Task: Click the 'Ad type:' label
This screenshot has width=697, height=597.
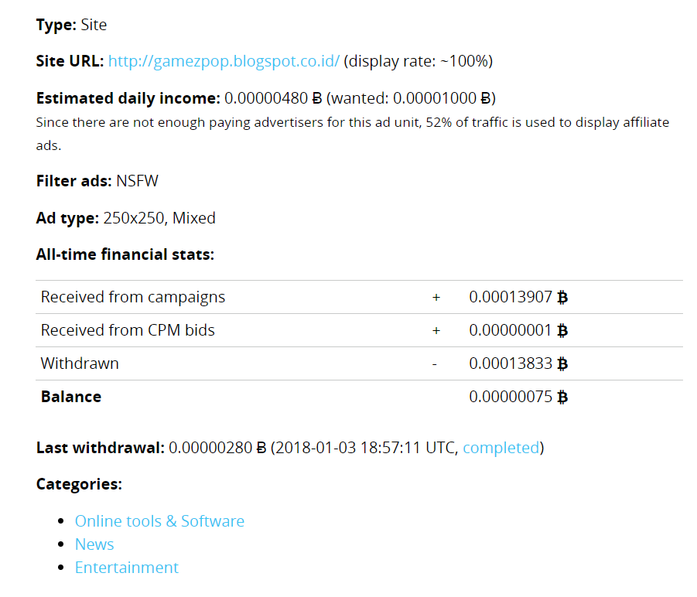Action: click(67, 218)
